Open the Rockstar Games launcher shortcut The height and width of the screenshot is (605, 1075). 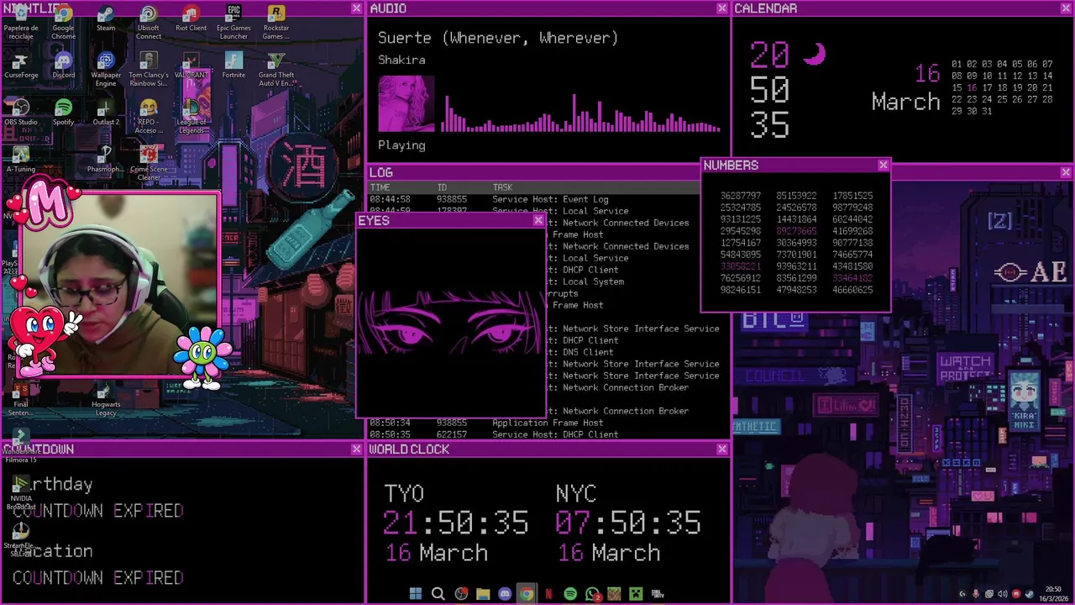click(x=275, y=23)
